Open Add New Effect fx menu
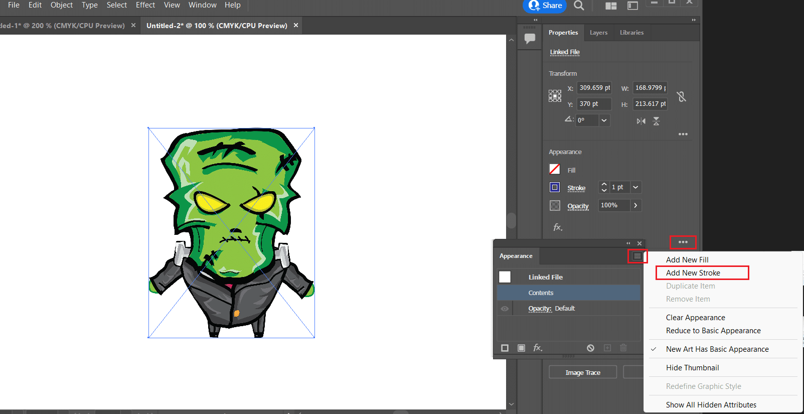This screenshot has height=414, width=804. (538, 348)
